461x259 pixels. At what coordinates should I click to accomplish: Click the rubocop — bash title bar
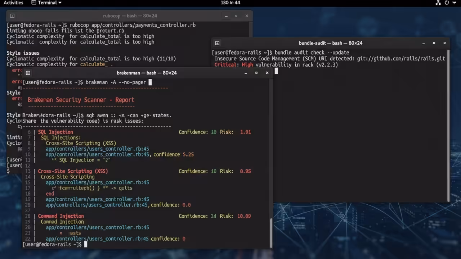pyautogui.click(x=130, y=16)
